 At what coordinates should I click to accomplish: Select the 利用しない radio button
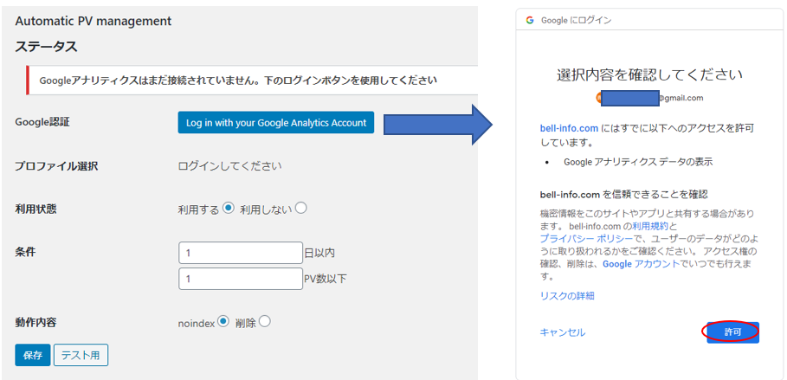click(300, 208)
